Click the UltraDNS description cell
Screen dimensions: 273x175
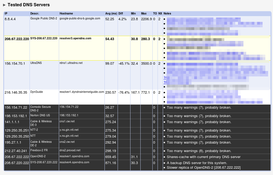(x=36, y=63)
